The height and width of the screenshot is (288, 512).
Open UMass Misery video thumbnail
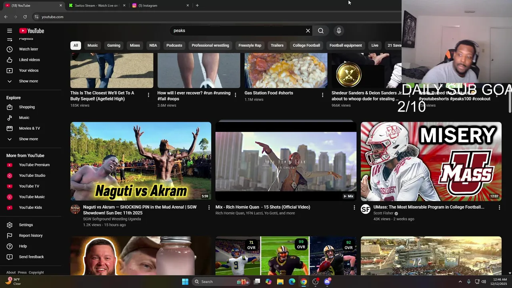coord(431,161)
